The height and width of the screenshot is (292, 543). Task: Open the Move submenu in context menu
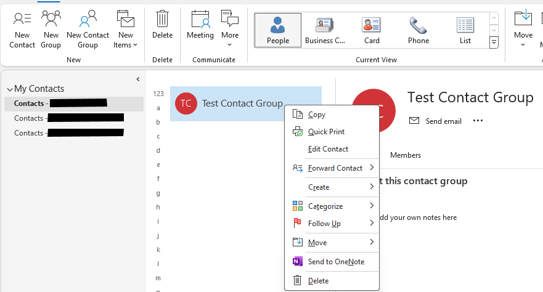point(332,243)
